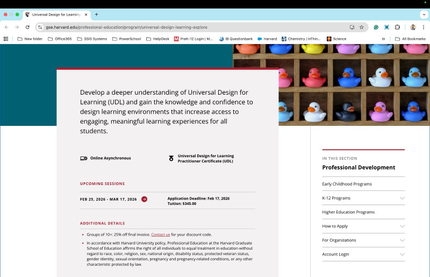Open a new browser tab

click(97, 15)
